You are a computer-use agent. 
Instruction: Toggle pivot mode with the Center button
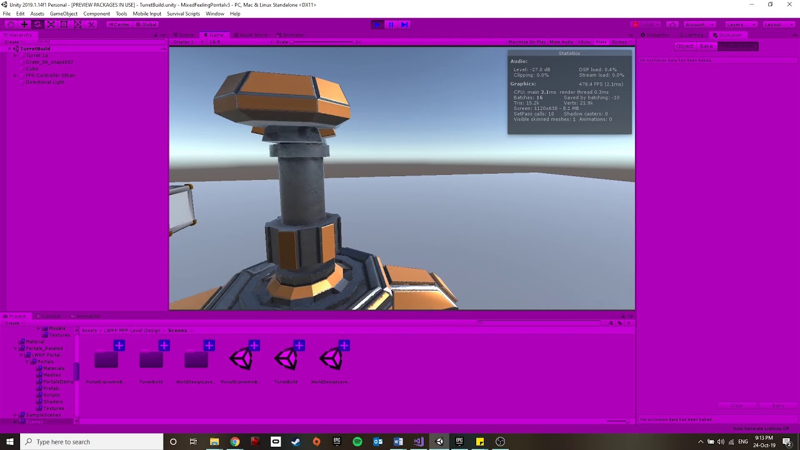(x=119, y=24)
